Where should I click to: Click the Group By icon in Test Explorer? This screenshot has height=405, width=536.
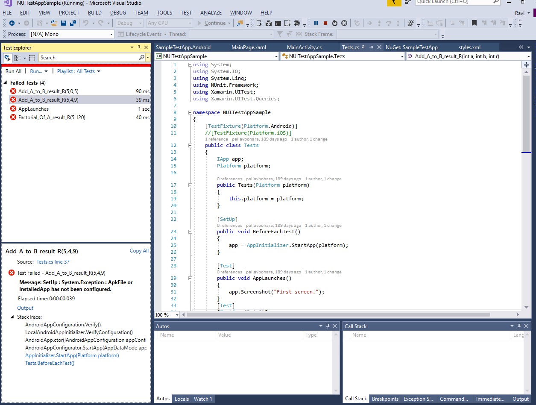pos(18,58)
